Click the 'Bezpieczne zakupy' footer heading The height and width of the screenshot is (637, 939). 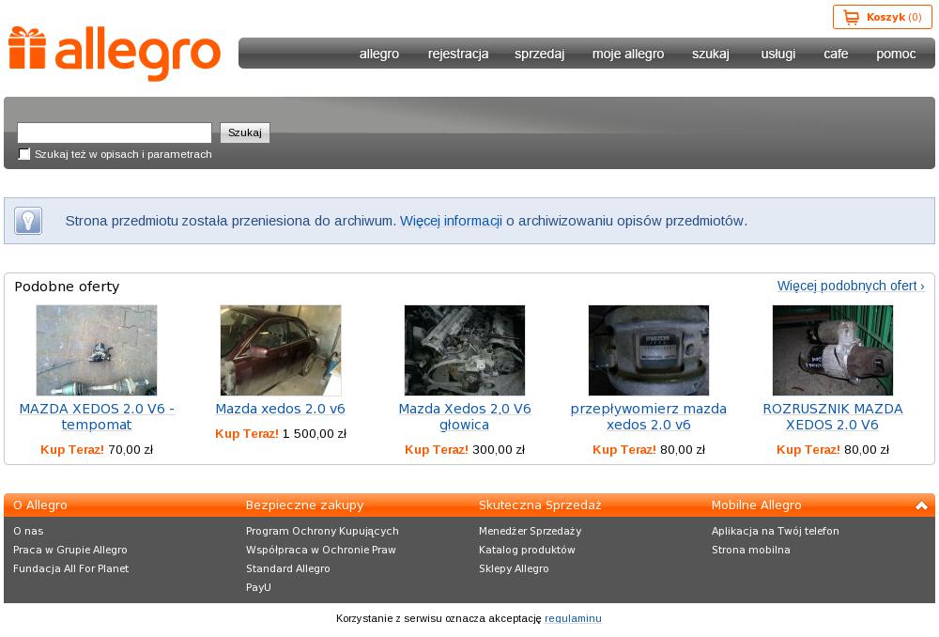tap(305, 505)
